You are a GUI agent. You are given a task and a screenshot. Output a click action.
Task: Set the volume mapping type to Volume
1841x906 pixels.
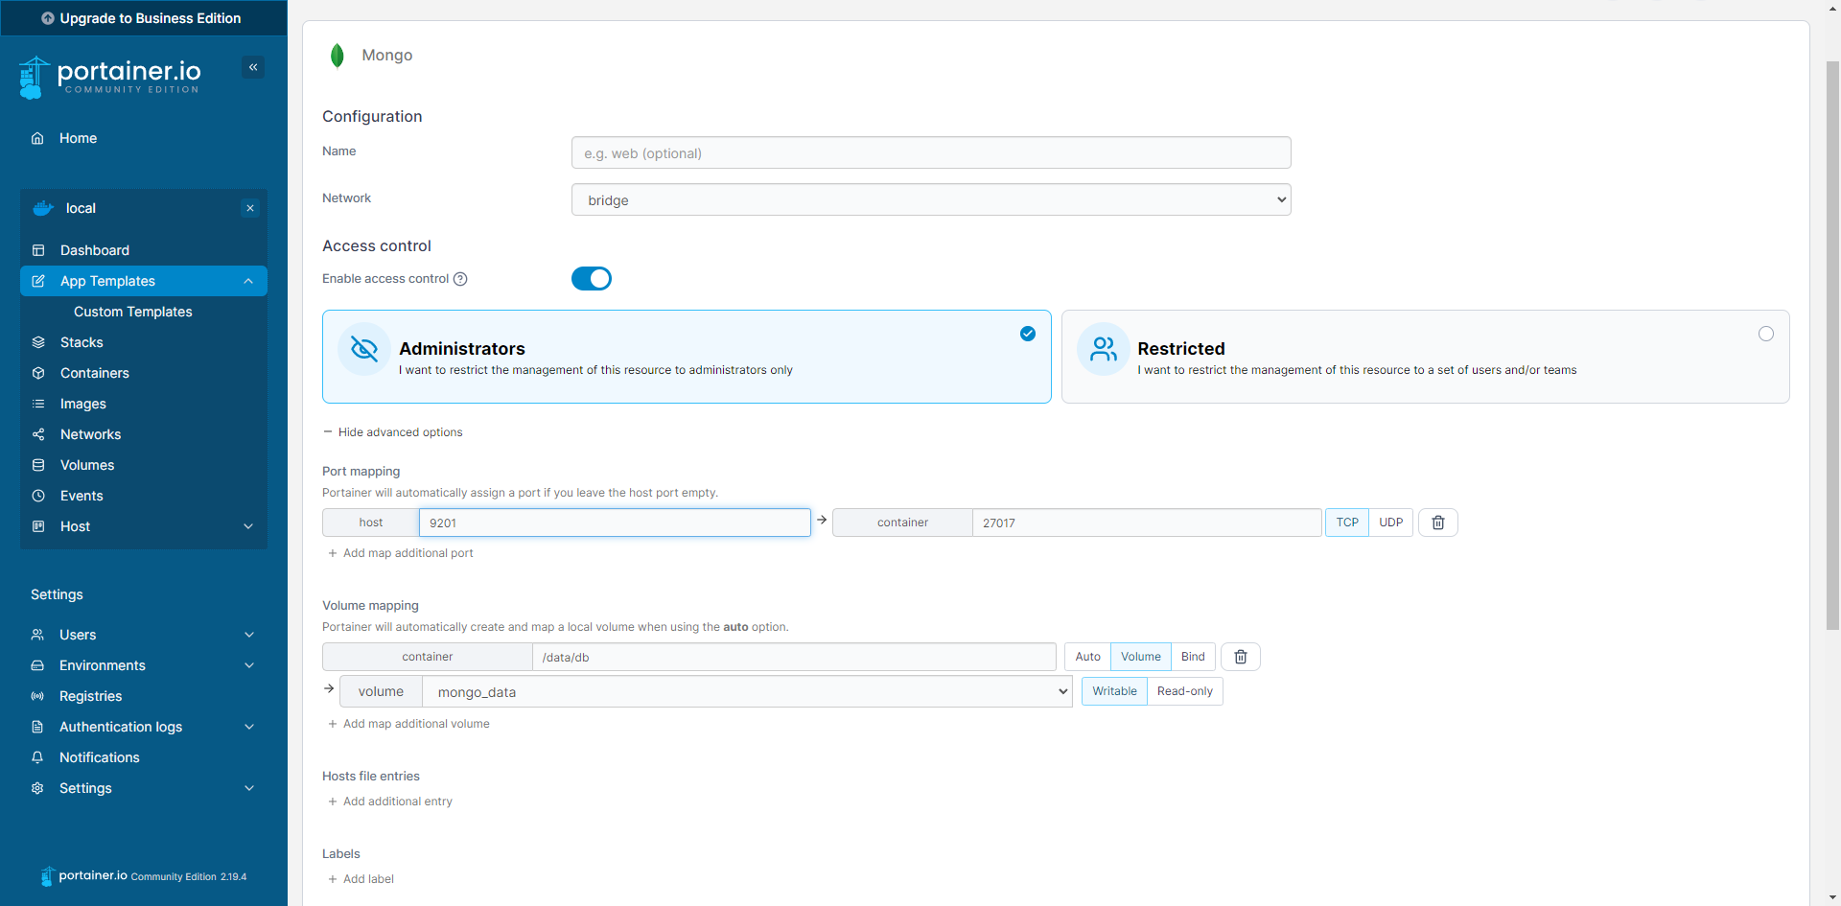click(1141, 657)
